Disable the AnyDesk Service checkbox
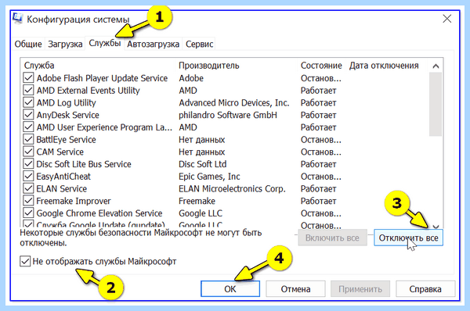 click(28, 115)
